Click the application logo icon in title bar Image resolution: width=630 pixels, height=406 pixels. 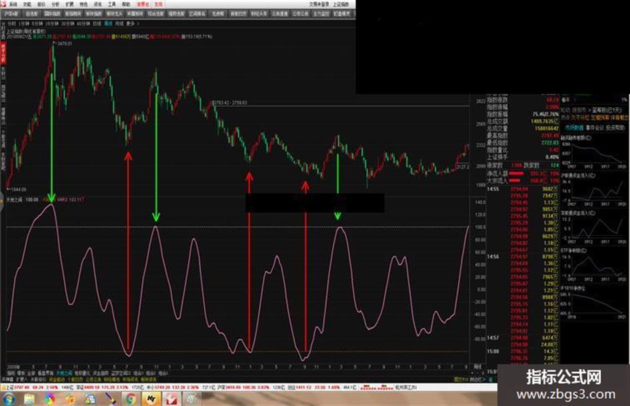tap(3, 4)
